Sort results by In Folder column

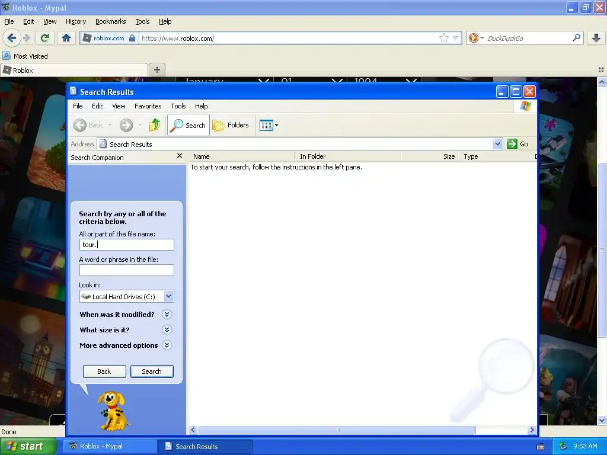click(x=347, y=156)
